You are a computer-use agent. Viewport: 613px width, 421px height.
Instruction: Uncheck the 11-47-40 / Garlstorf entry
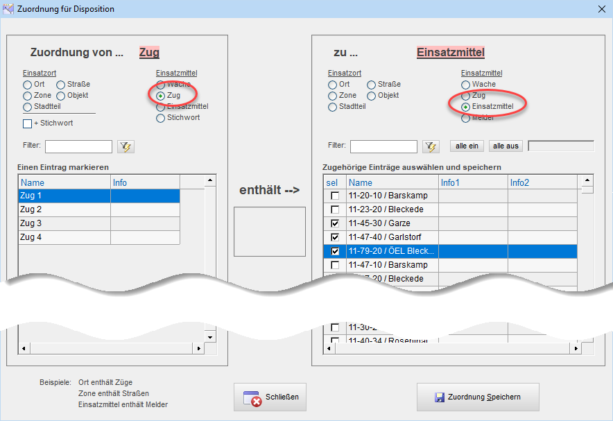click(x=335, y=237)
